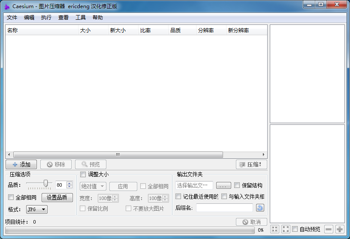The image size is (350, 239).
Task: Click the 添加 (Add) button with plus icon
Action: (x=21, y=164)
